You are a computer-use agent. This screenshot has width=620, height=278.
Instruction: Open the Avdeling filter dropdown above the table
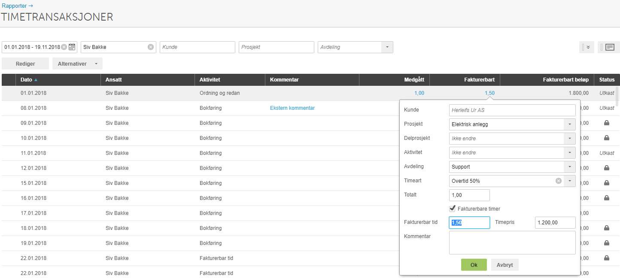(387, 47)
